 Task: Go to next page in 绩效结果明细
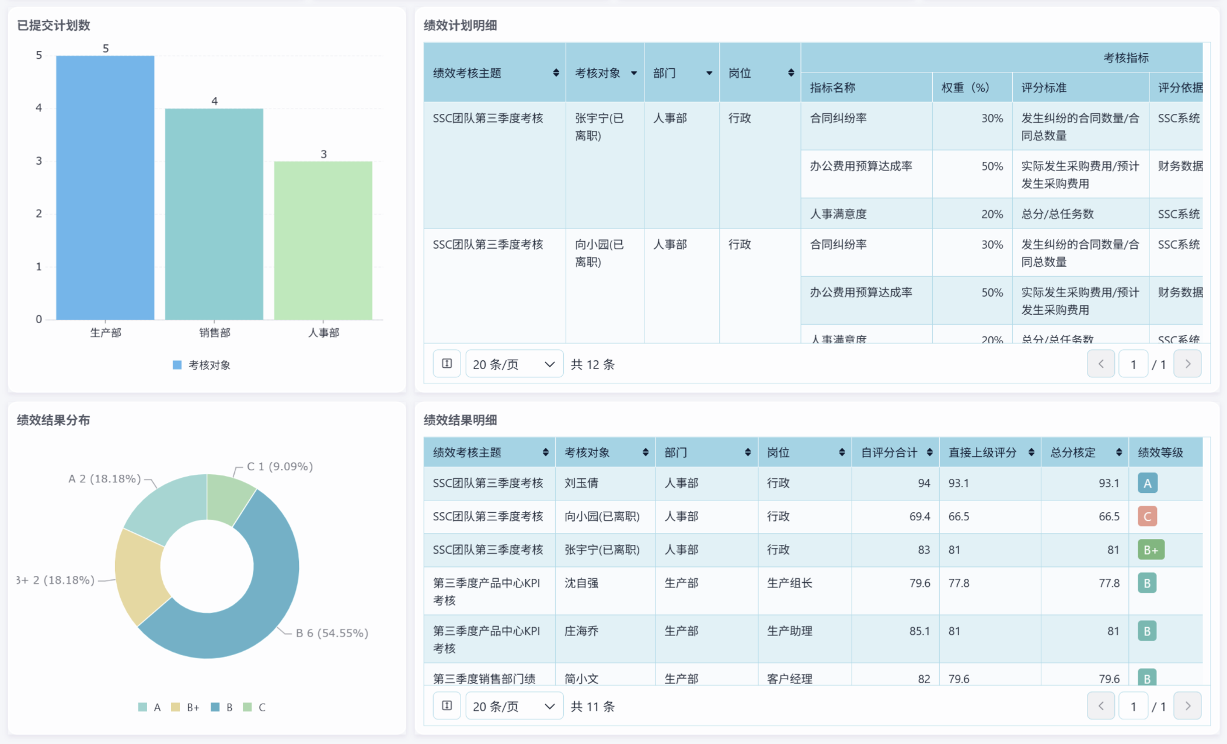[1187, 706]
